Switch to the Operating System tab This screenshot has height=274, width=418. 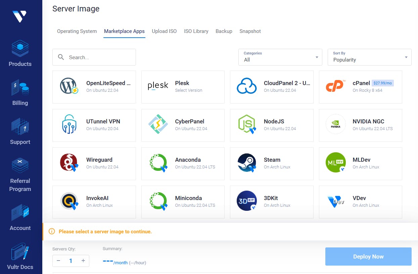coord(77,31)
